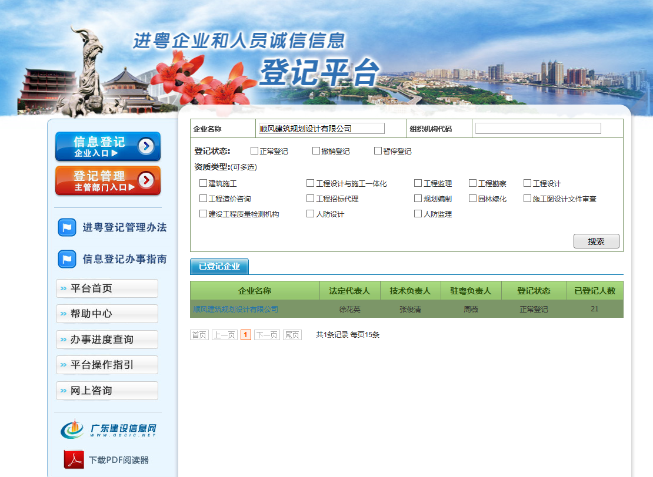The height and width of the screenshot is (477, 653).
Task: Click the chevron icon on 平台首页
Action: tap(63, 288)
